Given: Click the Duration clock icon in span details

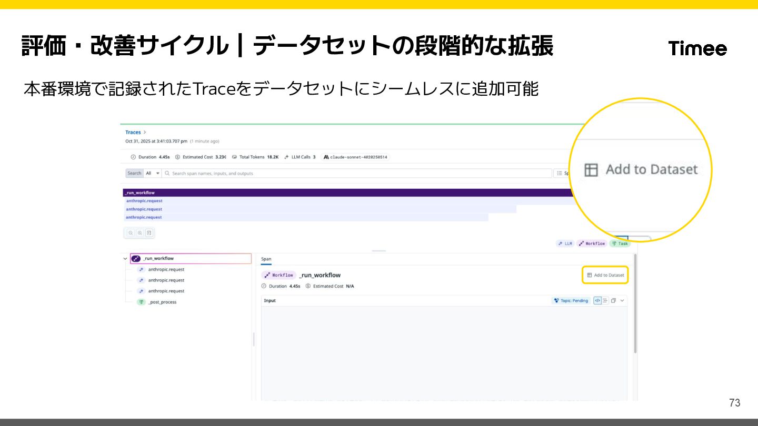Looking at the screenshot, I should tap(264, 286).
